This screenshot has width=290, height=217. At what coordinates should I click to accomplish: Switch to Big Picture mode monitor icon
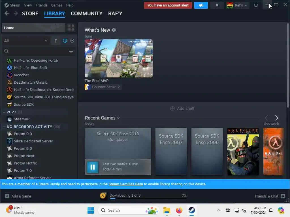256,5
